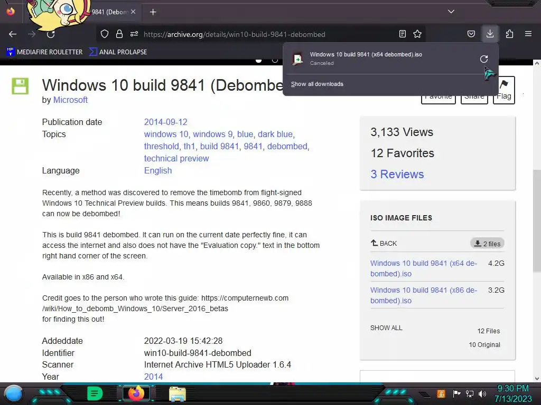Download the x64 debombed ISO link

(424, 268)
